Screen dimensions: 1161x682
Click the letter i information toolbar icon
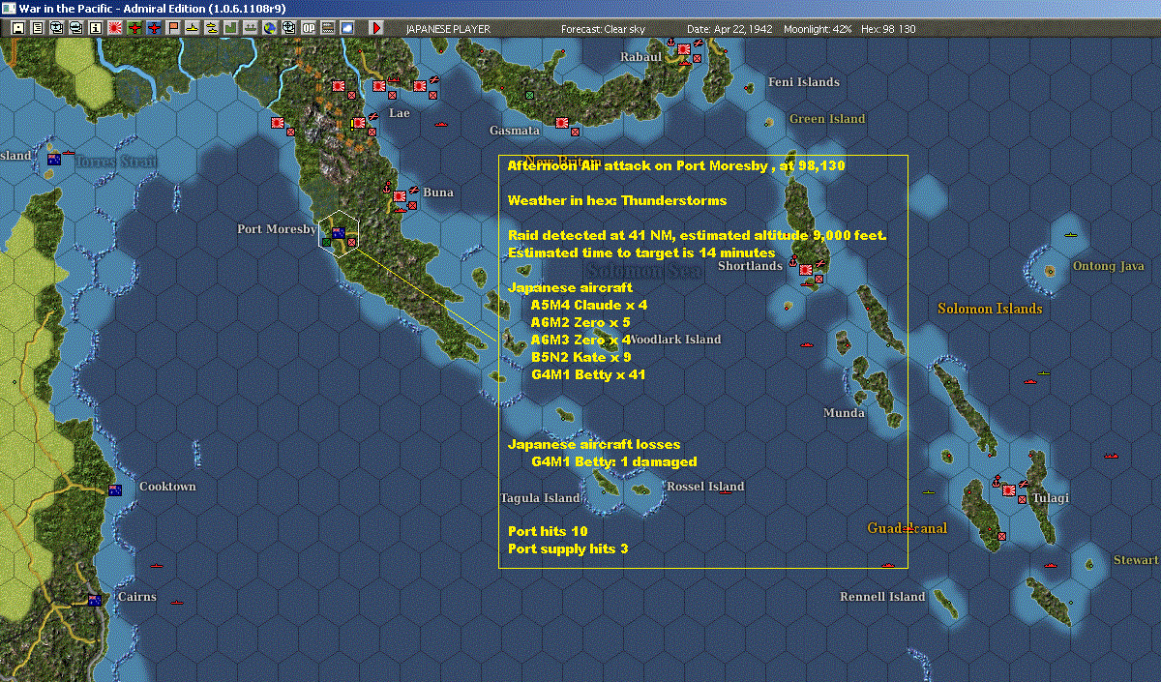95,28
